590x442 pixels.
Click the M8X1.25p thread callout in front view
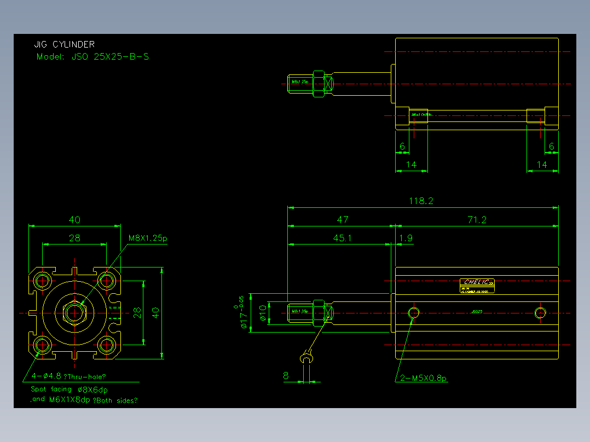pyautogui.click(x=148, y=238)
